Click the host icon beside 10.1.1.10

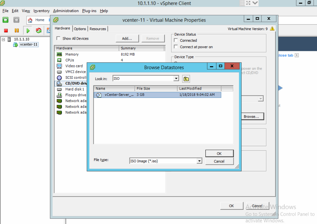(x=9, y=39)
